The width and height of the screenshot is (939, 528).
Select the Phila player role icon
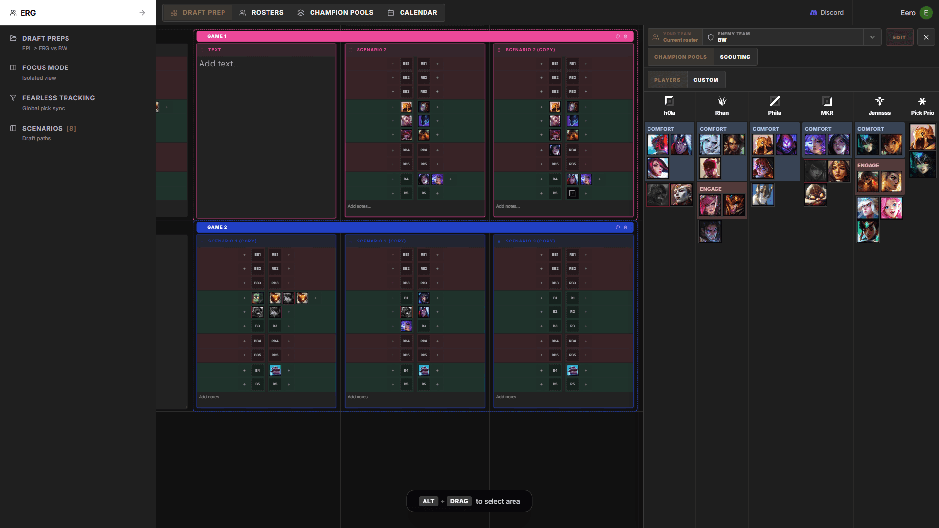pos(774,101)
